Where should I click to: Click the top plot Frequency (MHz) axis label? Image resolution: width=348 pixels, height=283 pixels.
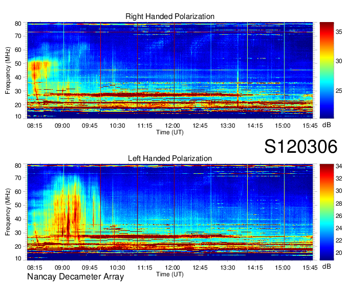(x=8, y=70)
